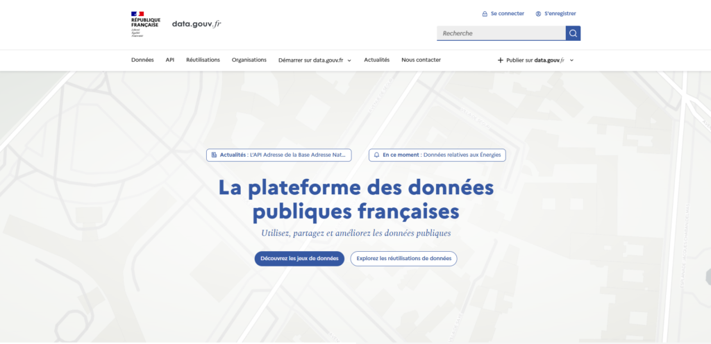This screenshot has width=711, height=344.
Task: Open the API menu item
Action: tap(170, 60)
